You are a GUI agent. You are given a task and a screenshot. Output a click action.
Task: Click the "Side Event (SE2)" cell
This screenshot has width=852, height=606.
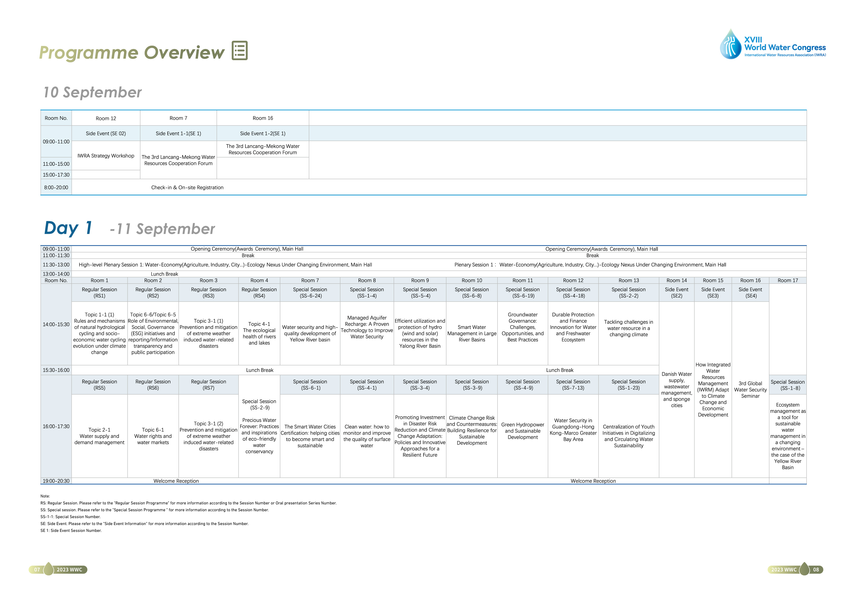coord(677,292)
